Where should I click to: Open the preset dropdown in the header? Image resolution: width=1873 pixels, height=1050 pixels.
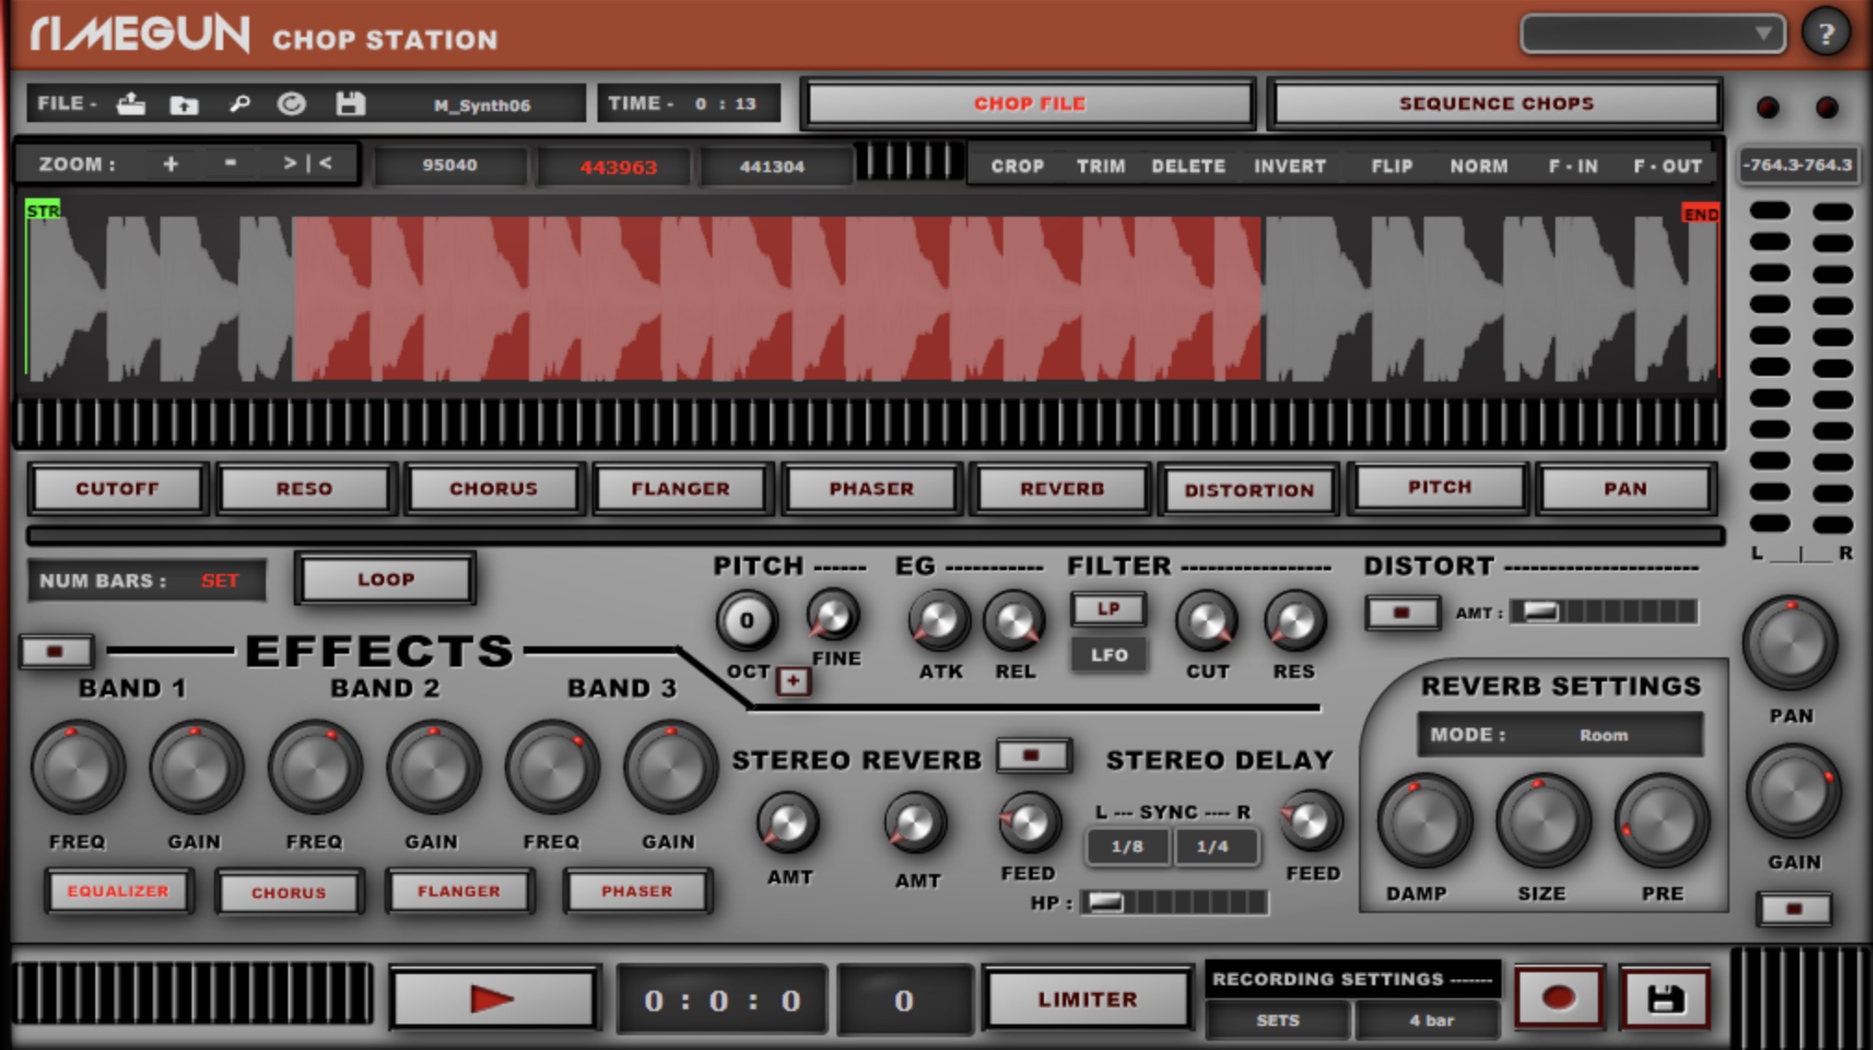(1653, 34)
